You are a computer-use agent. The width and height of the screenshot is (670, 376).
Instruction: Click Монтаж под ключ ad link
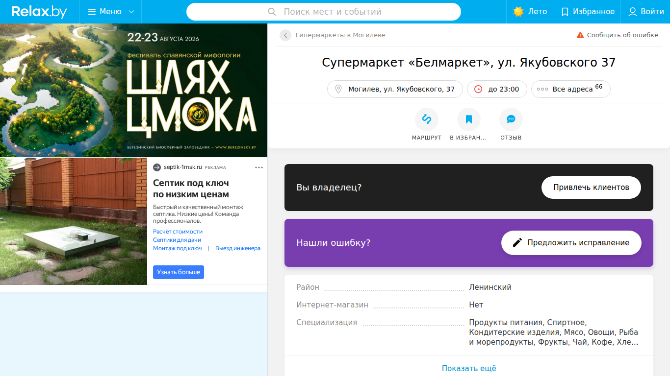point(178,248)
